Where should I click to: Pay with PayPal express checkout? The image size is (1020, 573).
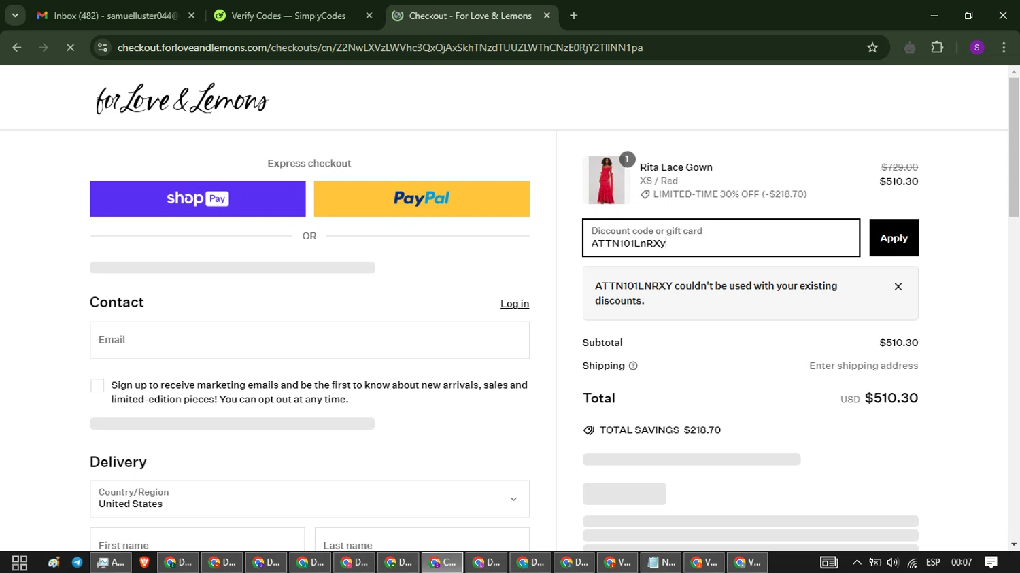pyautogui.click(x=422, y=198)
